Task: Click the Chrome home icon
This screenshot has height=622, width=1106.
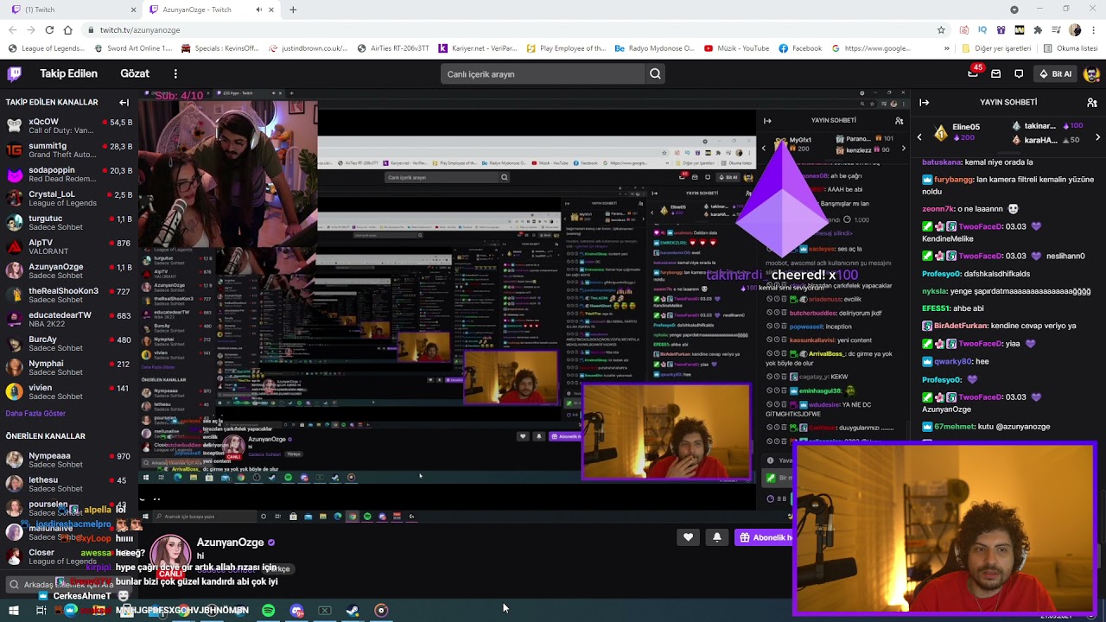Action: [x=68, y=29]
